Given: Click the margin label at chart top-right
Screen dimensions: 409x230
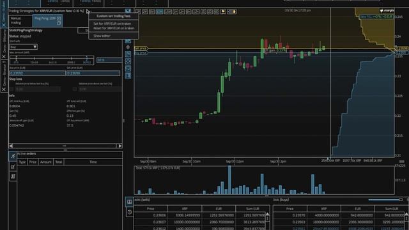Looking at the screenshot, I should pos(387,11).
